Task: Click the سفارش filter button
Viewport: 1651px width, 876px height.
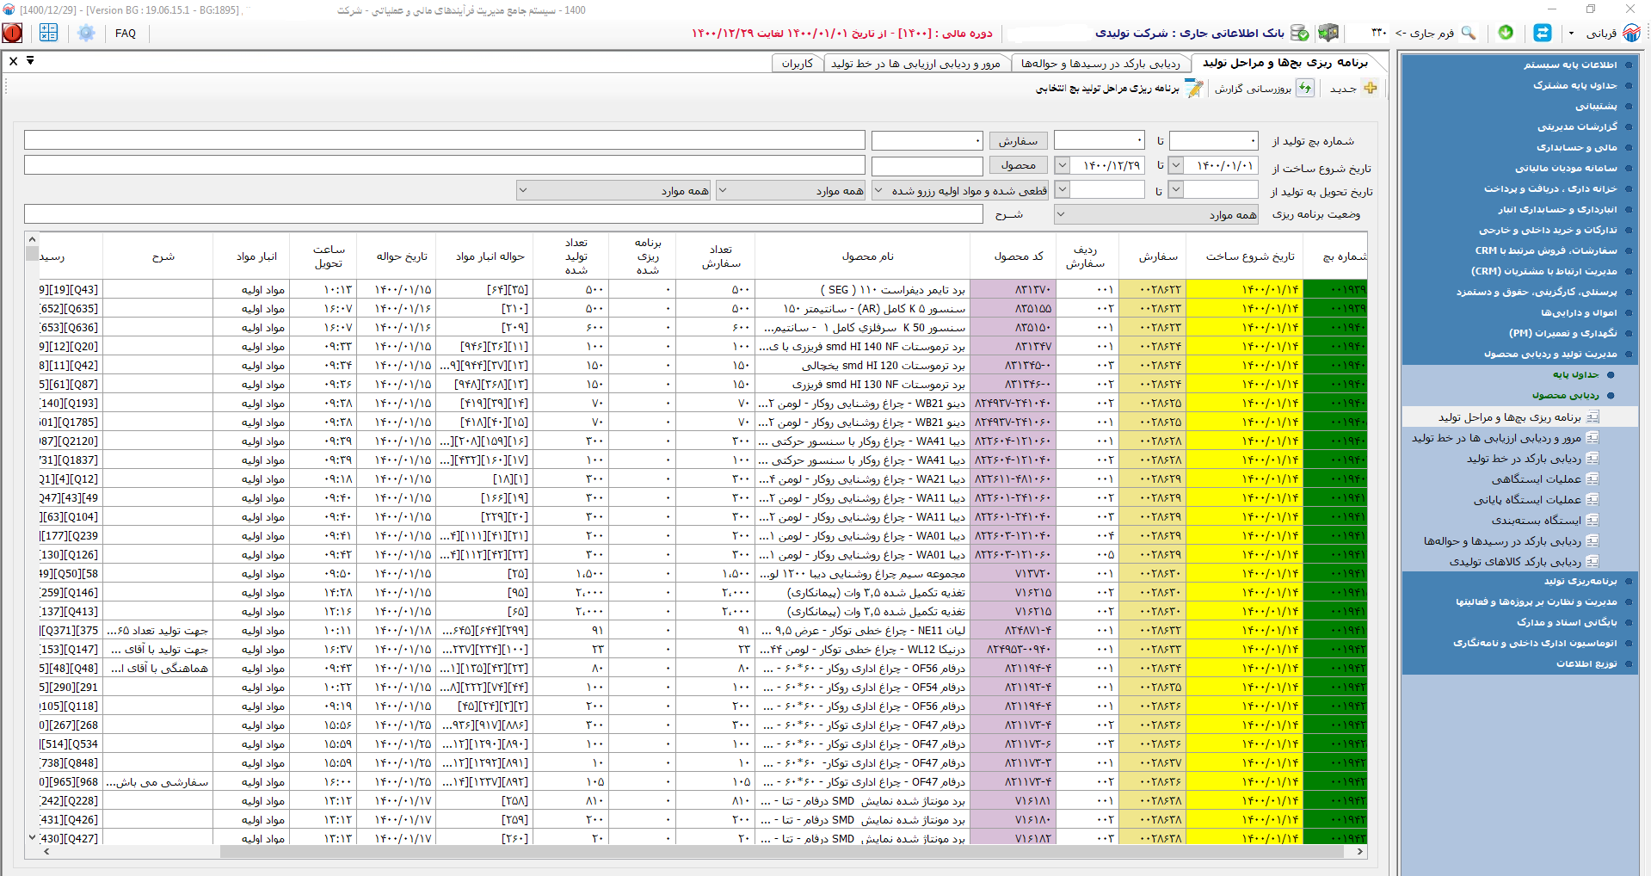Action: (1018, 141)
